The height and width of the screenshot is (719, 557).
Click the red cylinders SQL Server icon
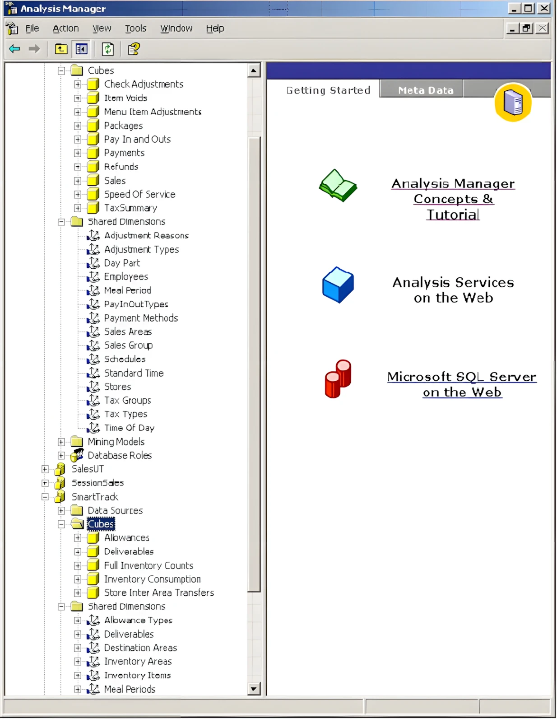[x=338, y=379]
